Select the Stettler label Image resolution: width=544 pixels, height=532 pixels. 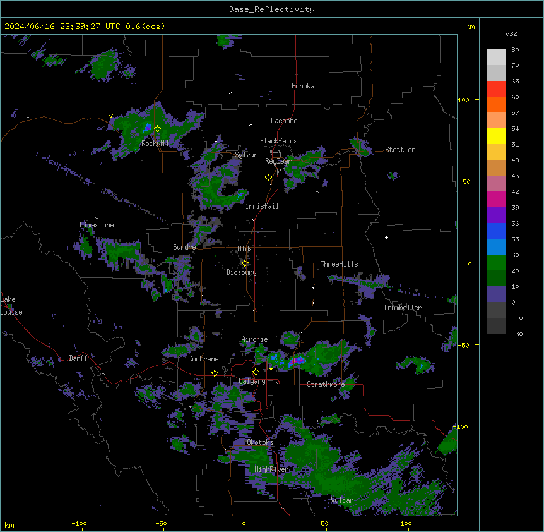click(x=400, y=150)
